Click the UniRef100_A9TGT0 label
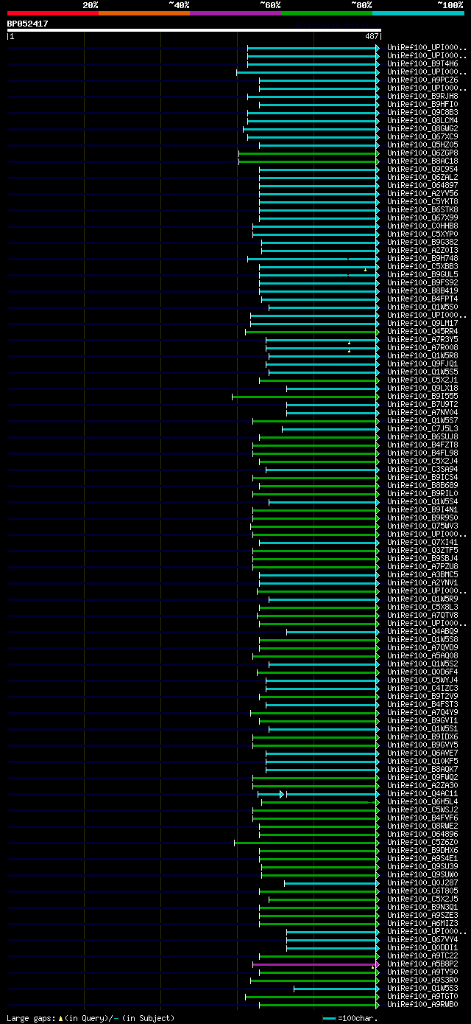The width and height of the screenshot is (471, 1024). [x=422, y=997]
